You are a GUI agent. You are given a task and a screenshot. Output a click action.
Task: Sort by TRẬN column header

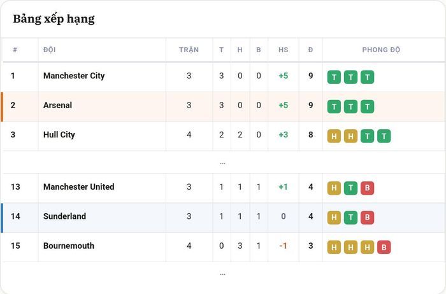pyautogui.click(x=189, y=50)
